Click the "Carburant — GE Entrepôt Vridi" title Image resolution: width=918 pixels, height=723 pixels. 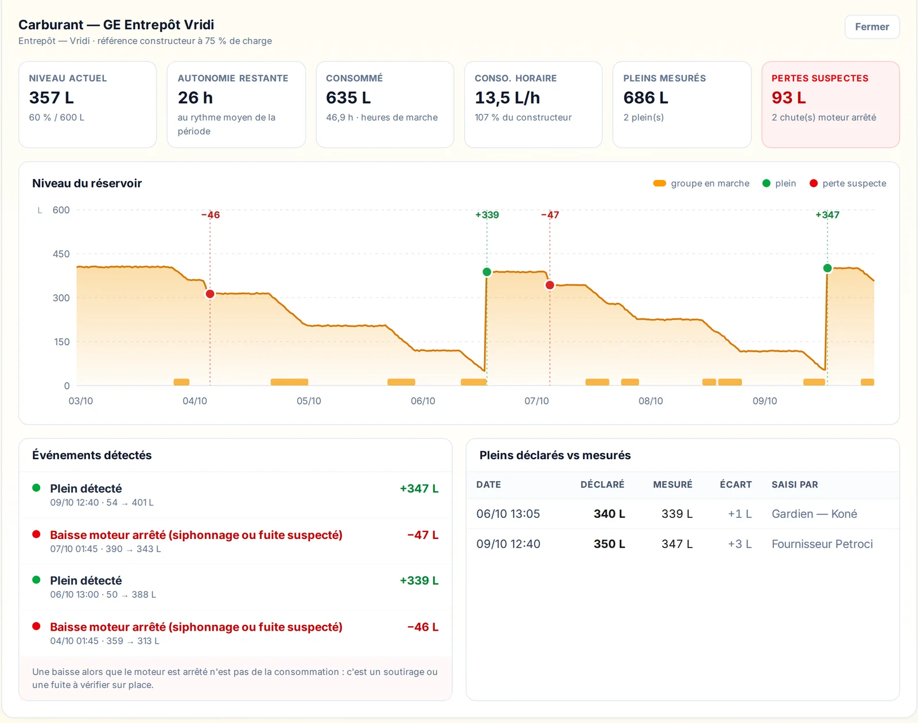click(116, 25)
